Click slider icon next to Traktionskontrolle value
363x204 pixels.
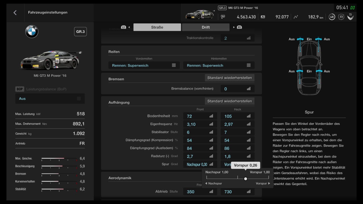(x=249, y=38)
